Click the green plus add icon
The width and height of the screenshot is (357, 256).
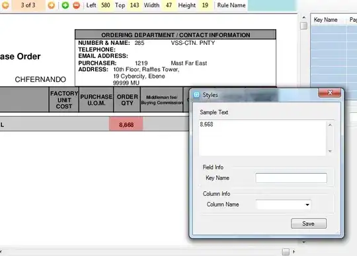65,5
